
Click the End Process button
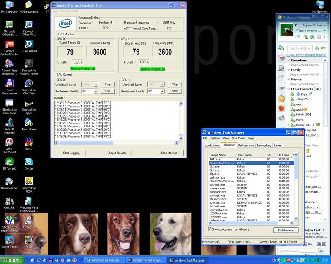pos(285,230)
